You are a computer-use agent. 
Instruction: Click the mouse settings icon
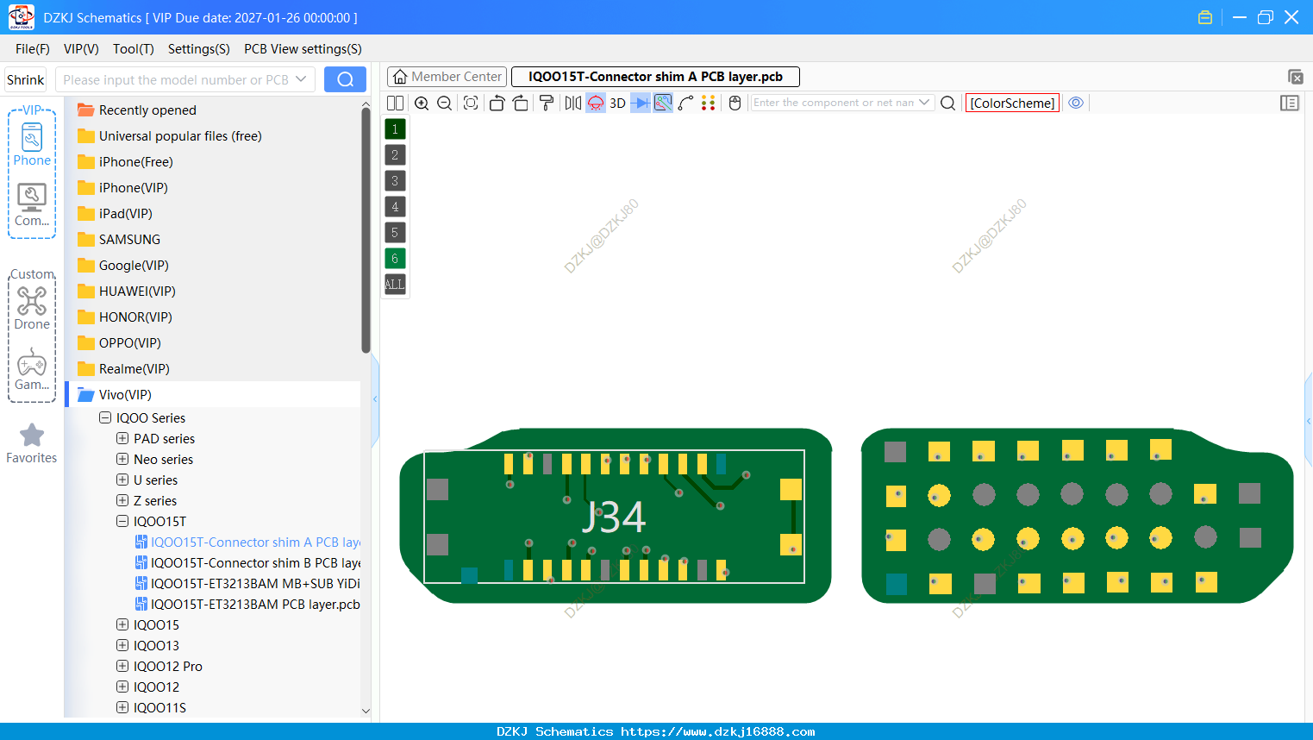(x=735, y=103)
